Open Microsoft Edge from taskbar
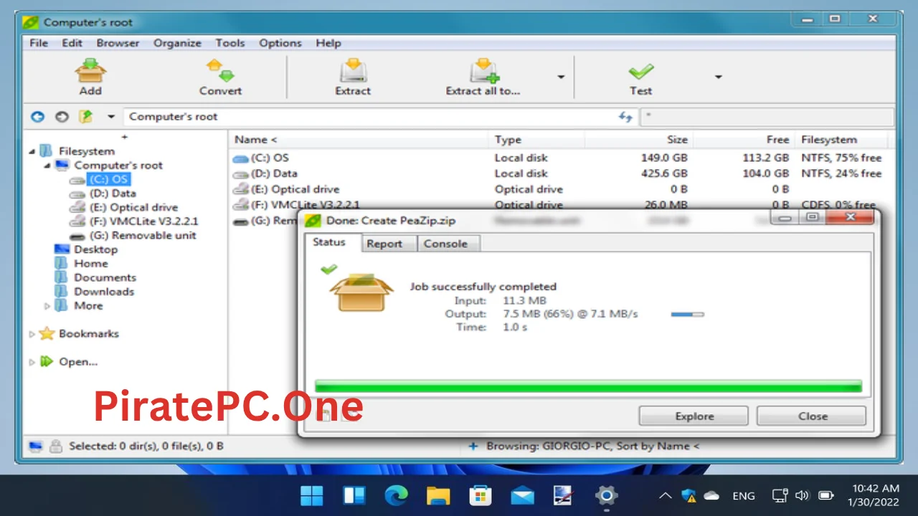918x516 pixels. tap(395, 495)
